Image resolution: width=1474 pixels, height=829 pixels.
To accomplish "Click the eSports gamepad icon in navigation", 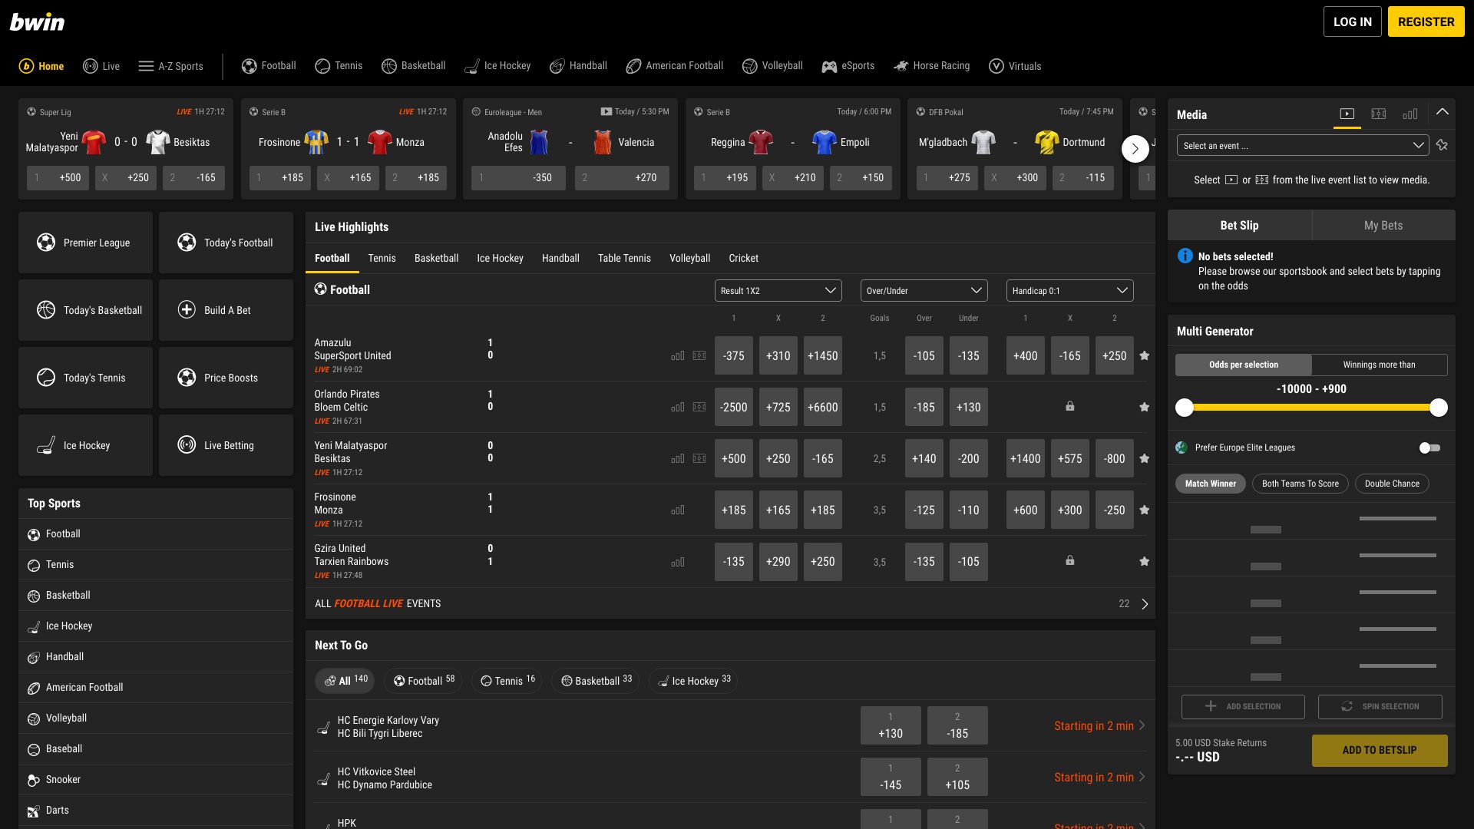I will 829,67.
